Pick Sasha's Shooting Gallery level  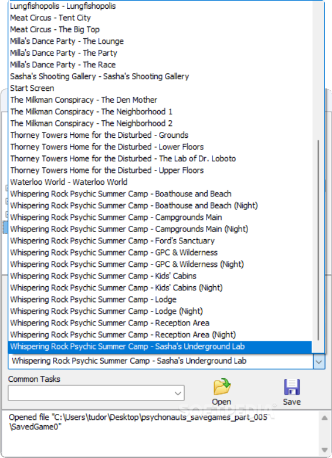point(160,76)
